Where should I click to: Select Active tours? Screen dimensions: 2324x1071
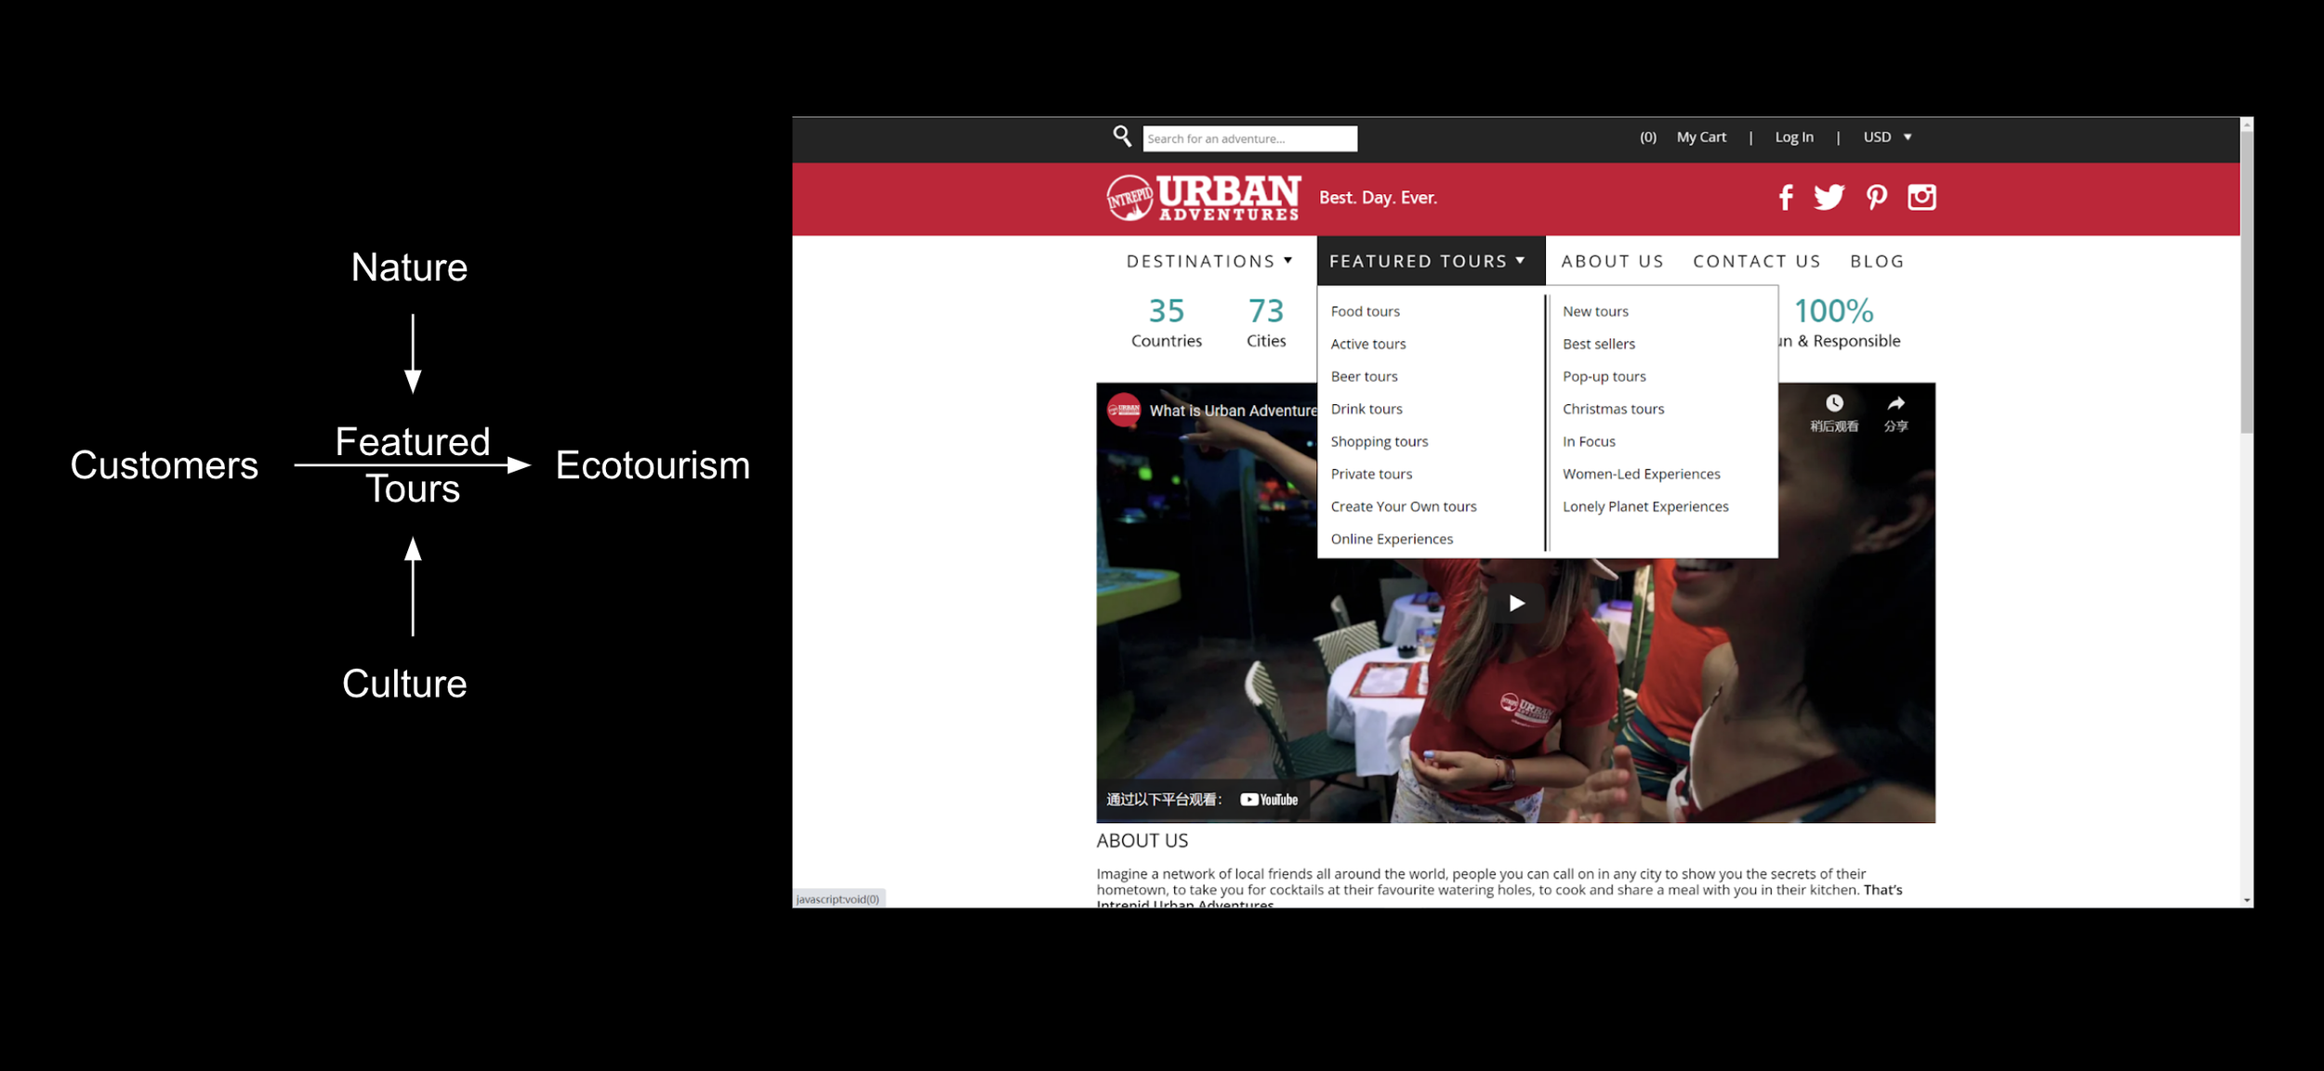point(1367,344)
